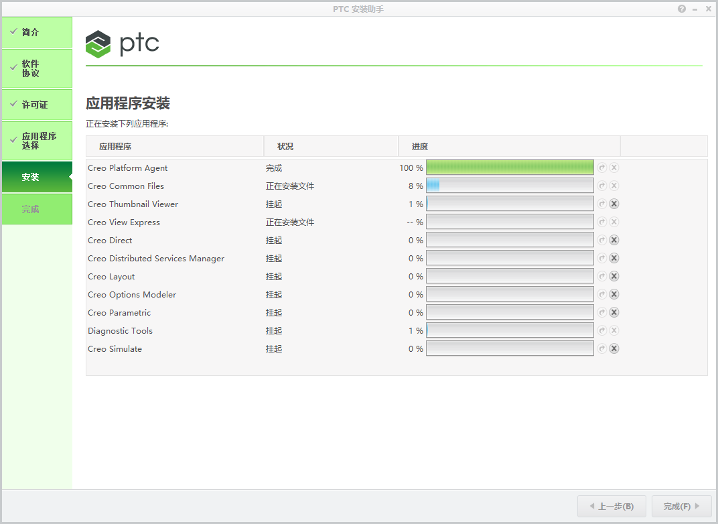Image resolution: width=718 pixels, height=524 pixels.
Task: Open help question mark icon
Action: click(x=682, y=9)
